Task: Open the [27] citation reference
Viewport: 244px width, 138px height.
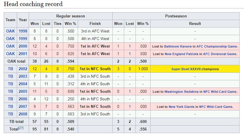Action: pyautogui.click(x=21, y=128)
